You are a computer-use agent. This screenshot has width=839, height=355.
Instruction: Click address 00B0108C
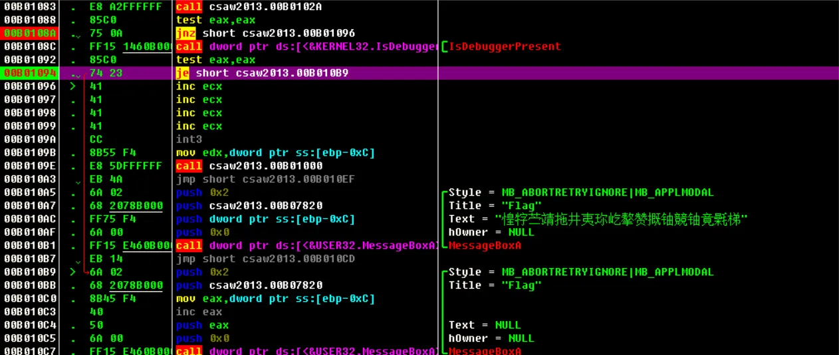pos(30,46)
